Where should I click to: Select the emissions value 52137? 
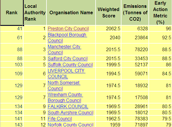[135, 65]
